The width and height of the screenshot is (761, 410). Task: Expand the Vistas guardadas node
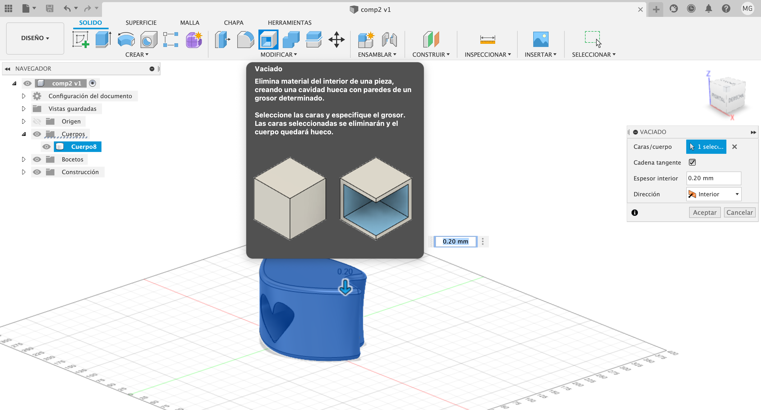[x=24, y=108]
